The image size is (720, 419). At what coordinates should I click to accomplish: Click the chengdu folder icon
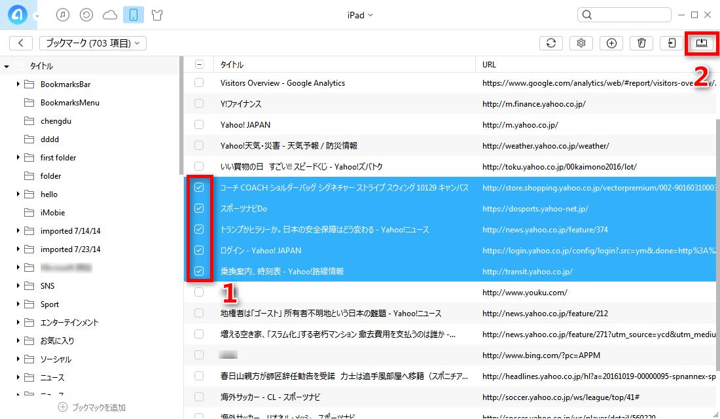click(x=29, y=121)
